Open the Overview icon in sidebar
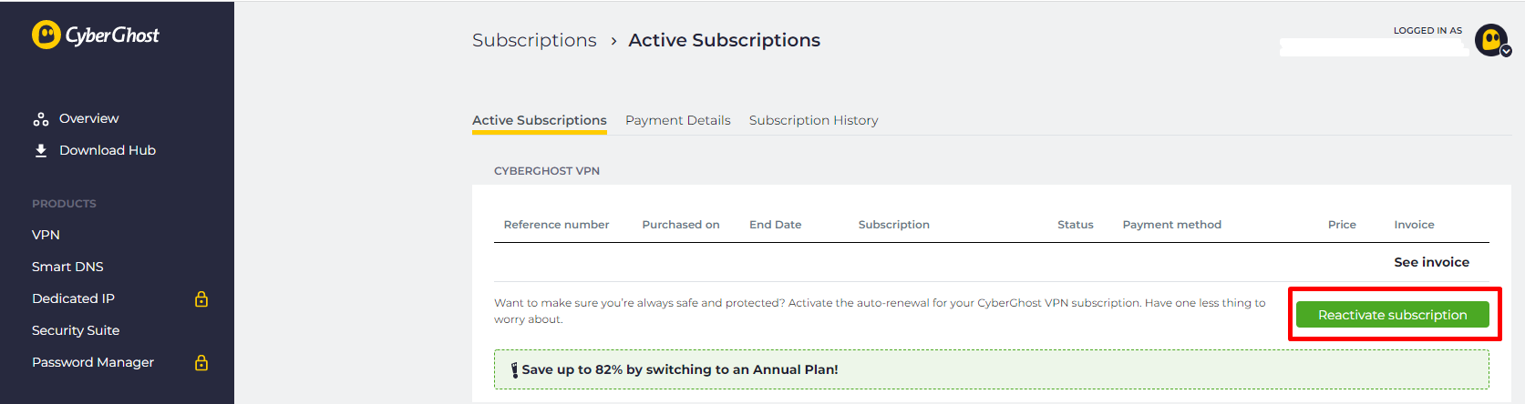1525x404 pixels. [x=41, y=119]
